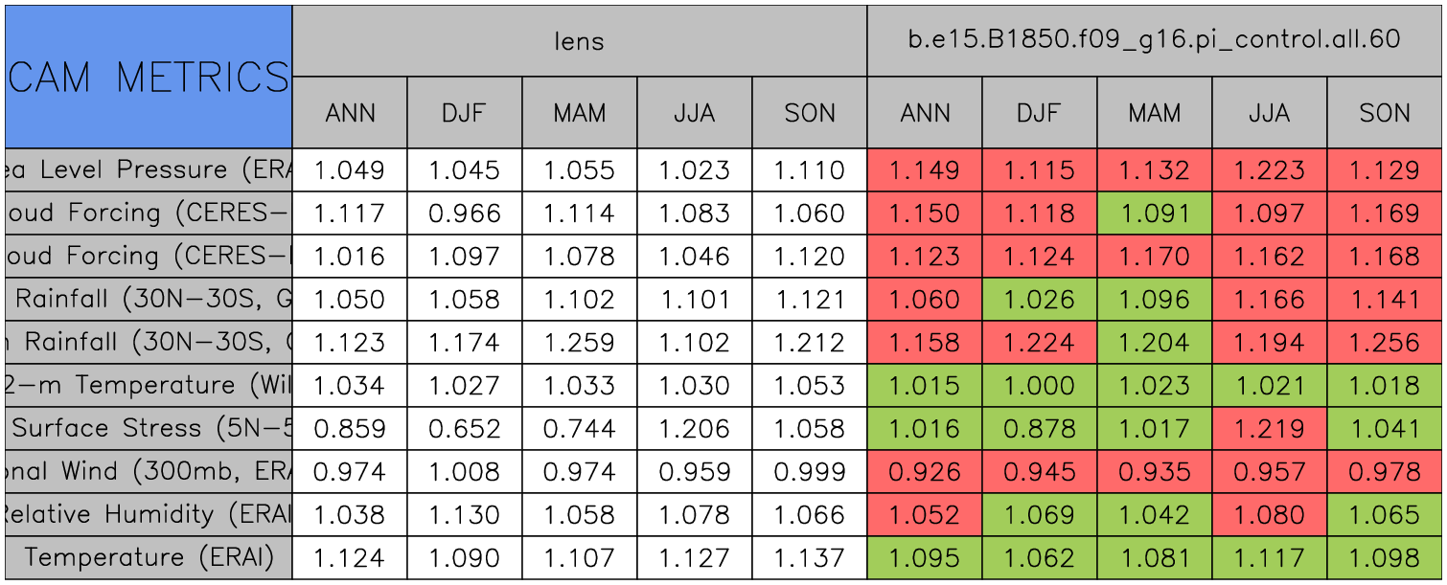Select the b.e15.B1850 pi_control column group header
The image size is (1447, 585).
point(1154,41)
